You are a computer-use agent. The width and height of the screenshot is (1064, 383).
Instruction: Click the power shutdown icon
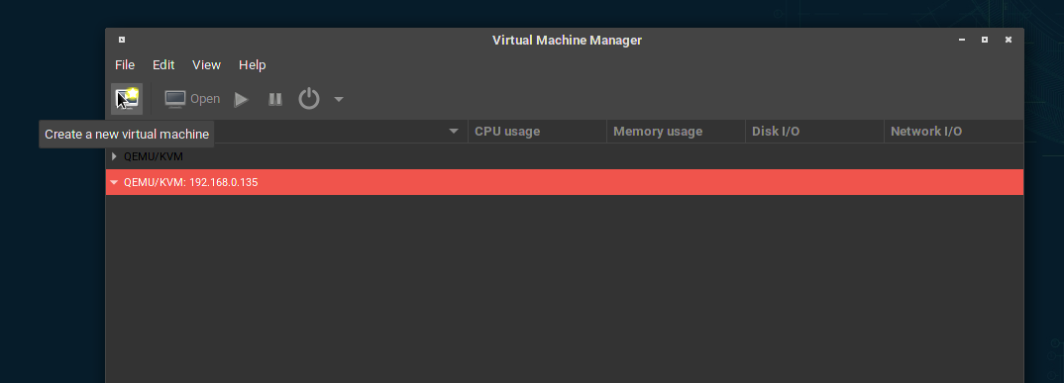coord(309,99)
